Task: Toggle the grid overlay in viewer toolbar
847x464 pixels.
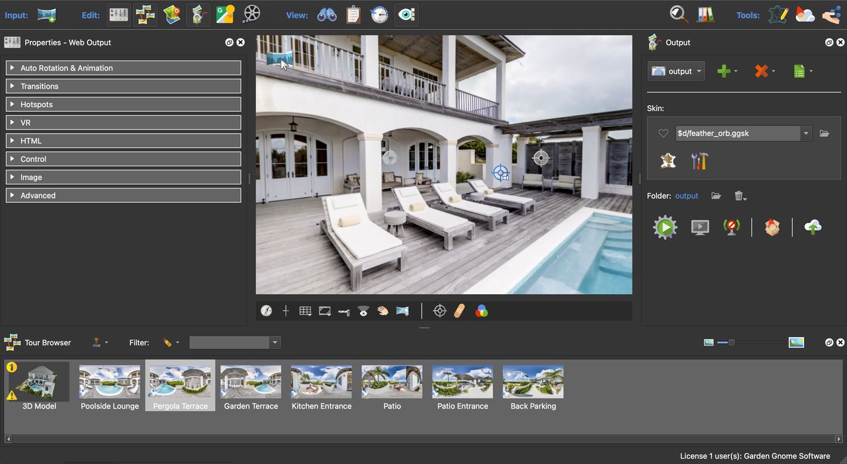Action: click(x=305, y=311)
